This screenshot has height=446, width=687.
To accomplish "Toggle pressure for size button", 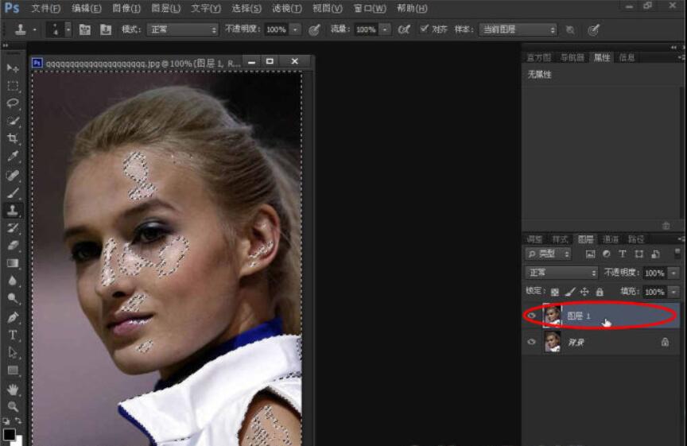I will coord(593,29).
